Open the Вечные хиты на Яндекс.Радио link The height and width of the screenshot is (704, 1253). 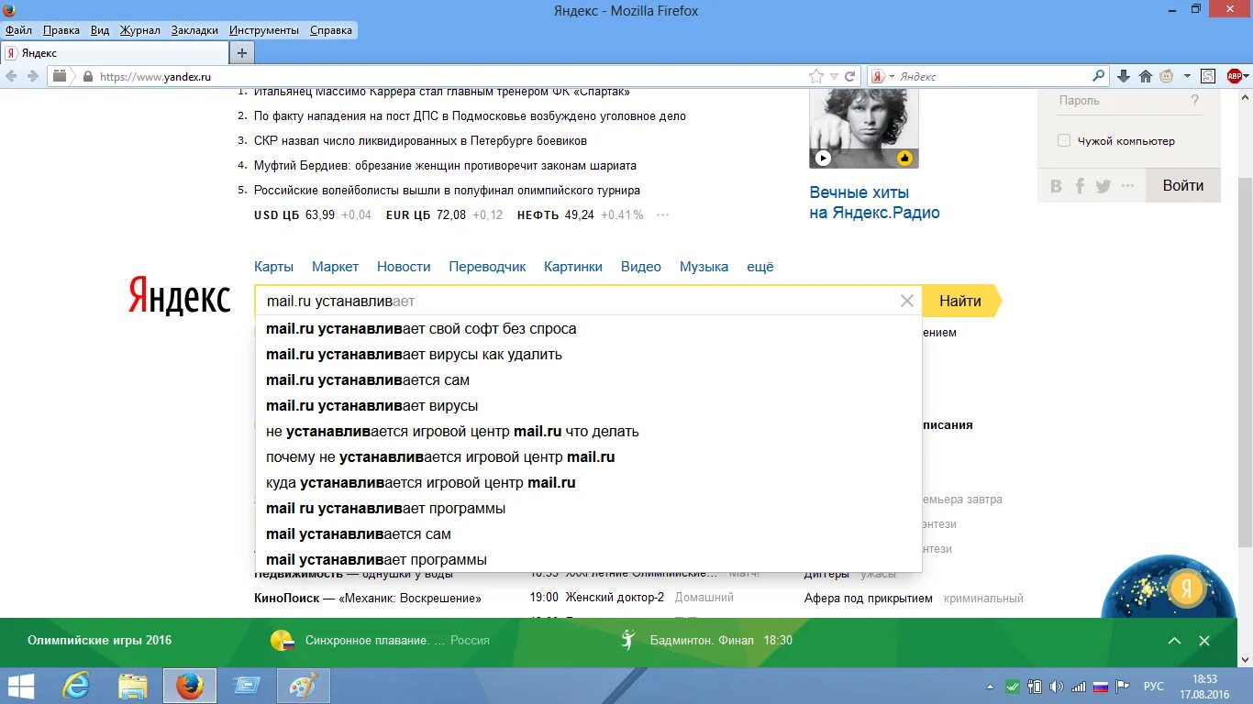[874, 203]
